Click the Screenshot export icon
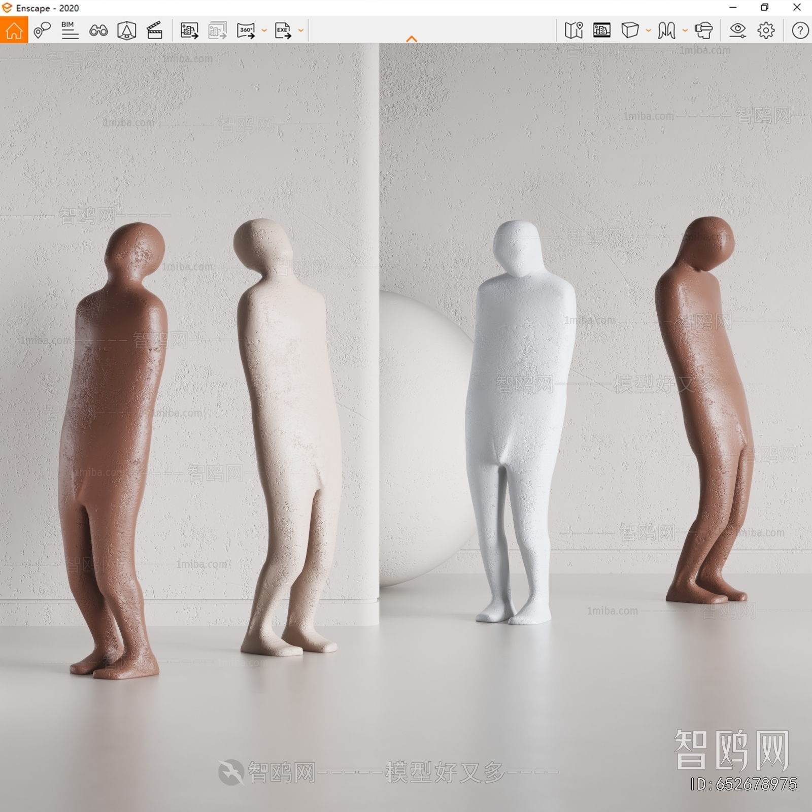The width and height of the screenshot is (812, 812). [x=189, y=30]
